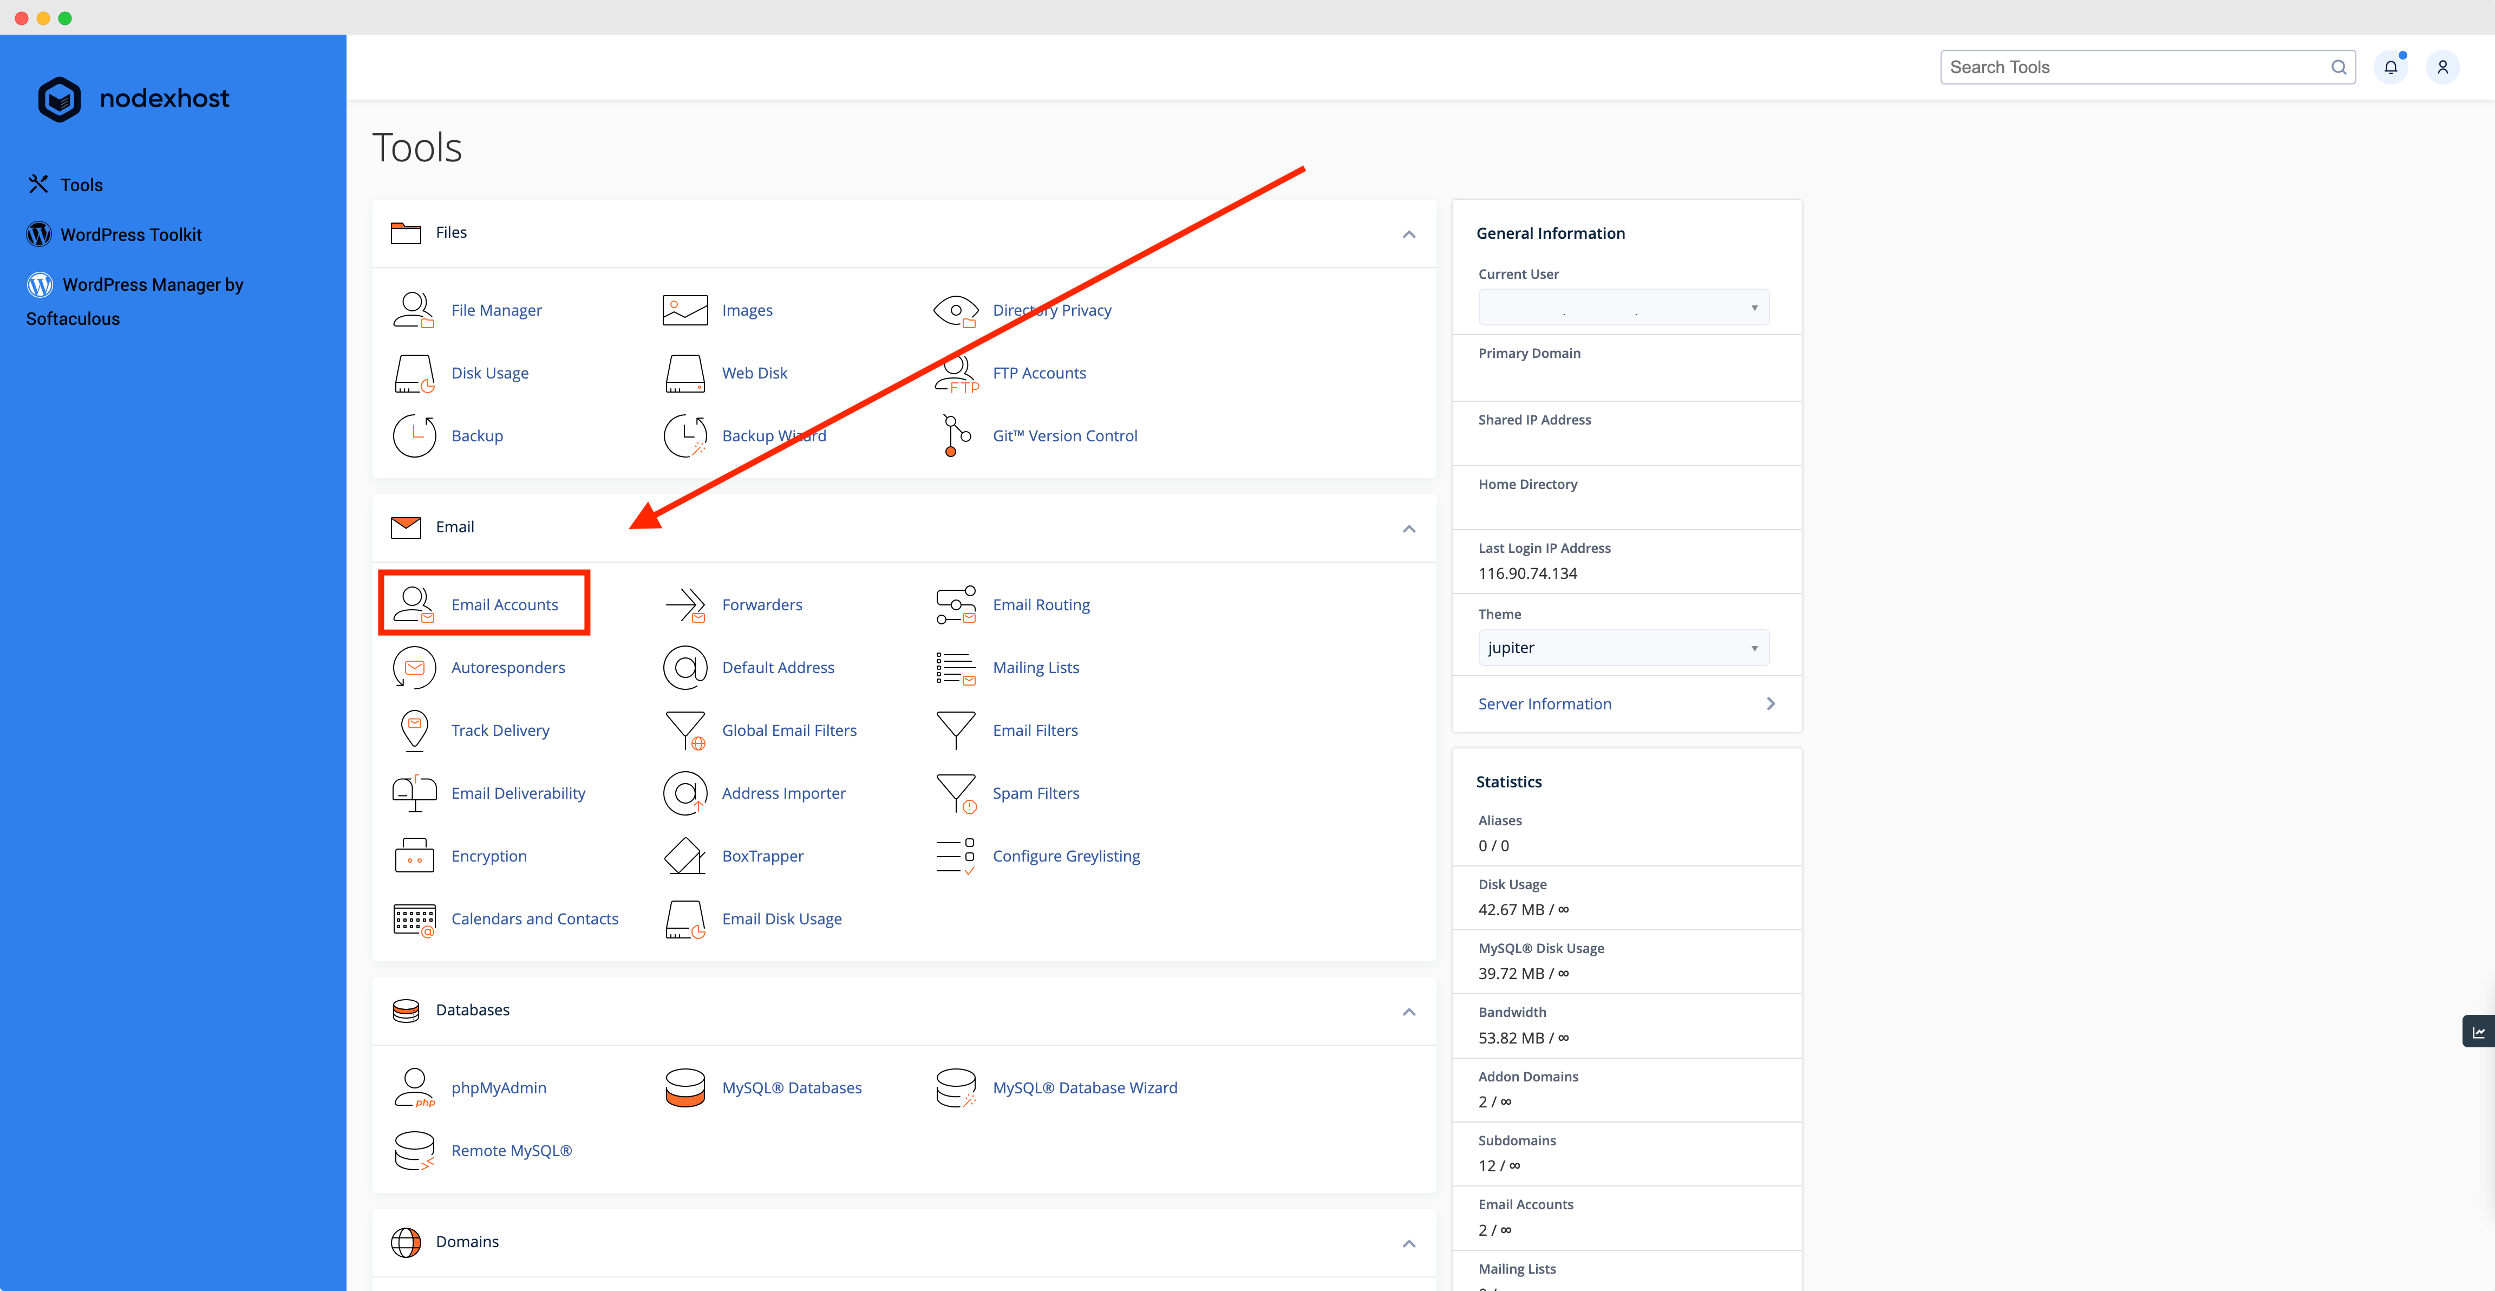The width and height of the screenshot is (2495, 1291).
Task: Collapse the Files section chevron
Action: click(1408, 234)
